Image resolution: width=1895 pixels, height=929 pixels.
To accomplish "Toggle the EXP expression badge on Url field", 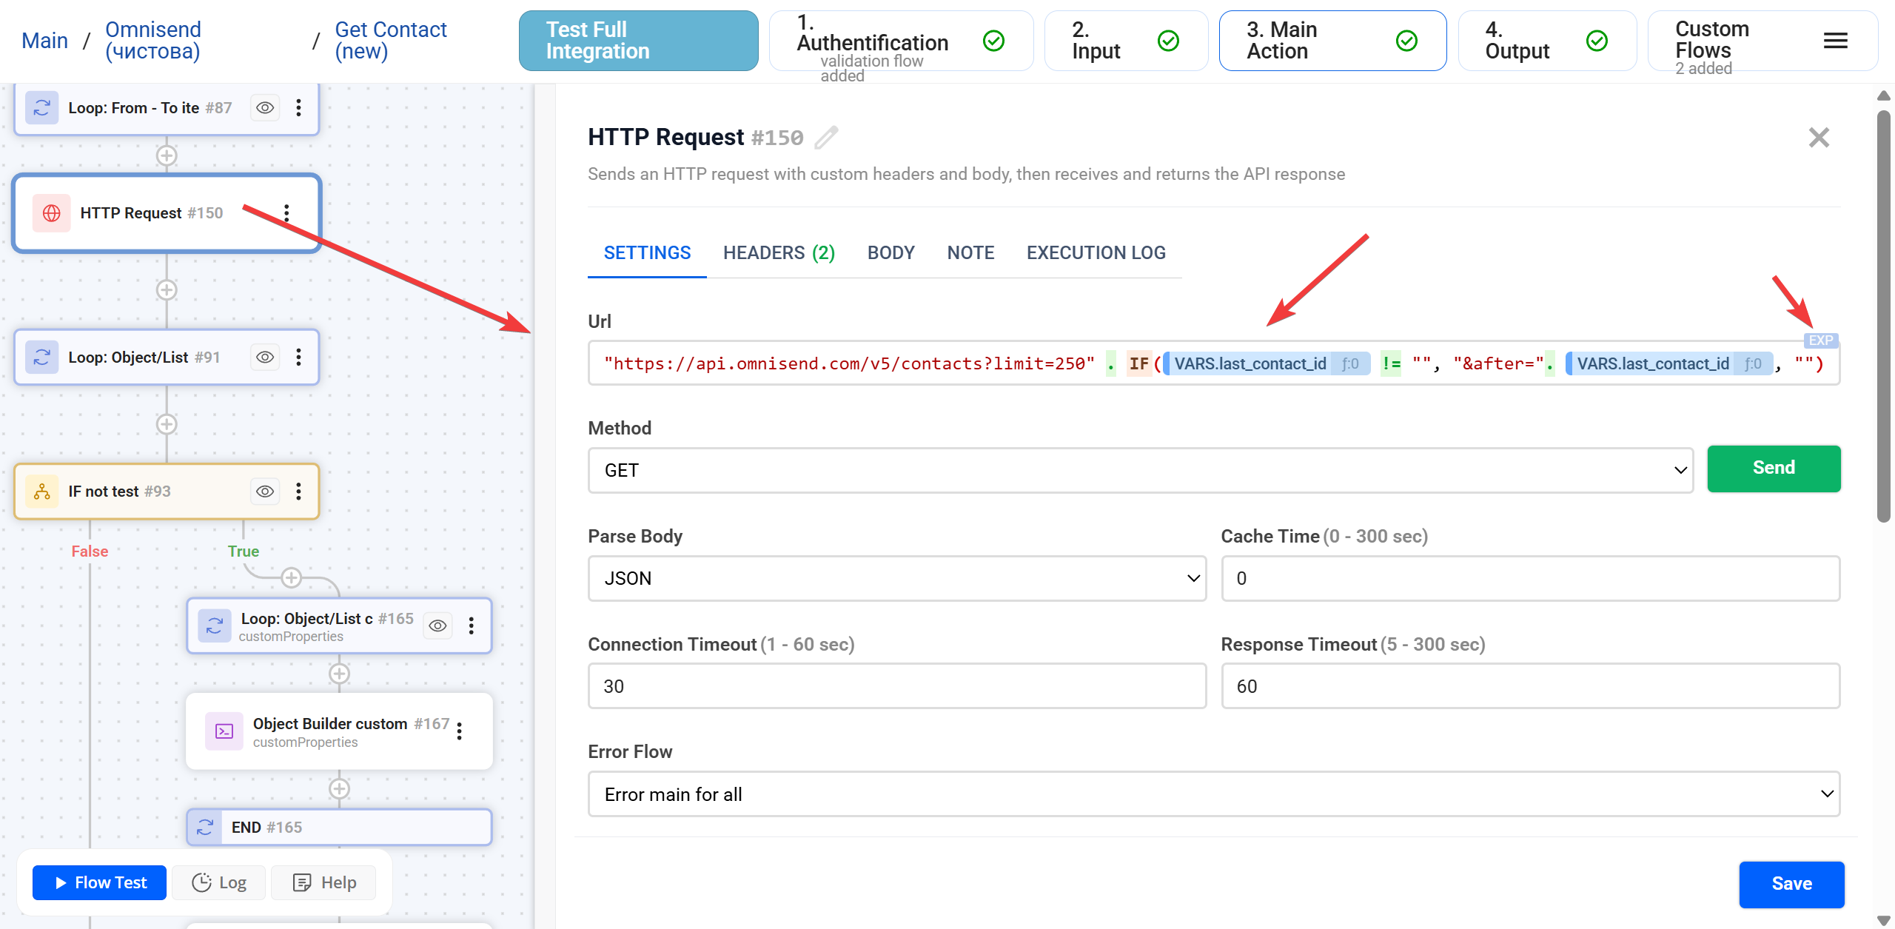I will pos(1820,341).
